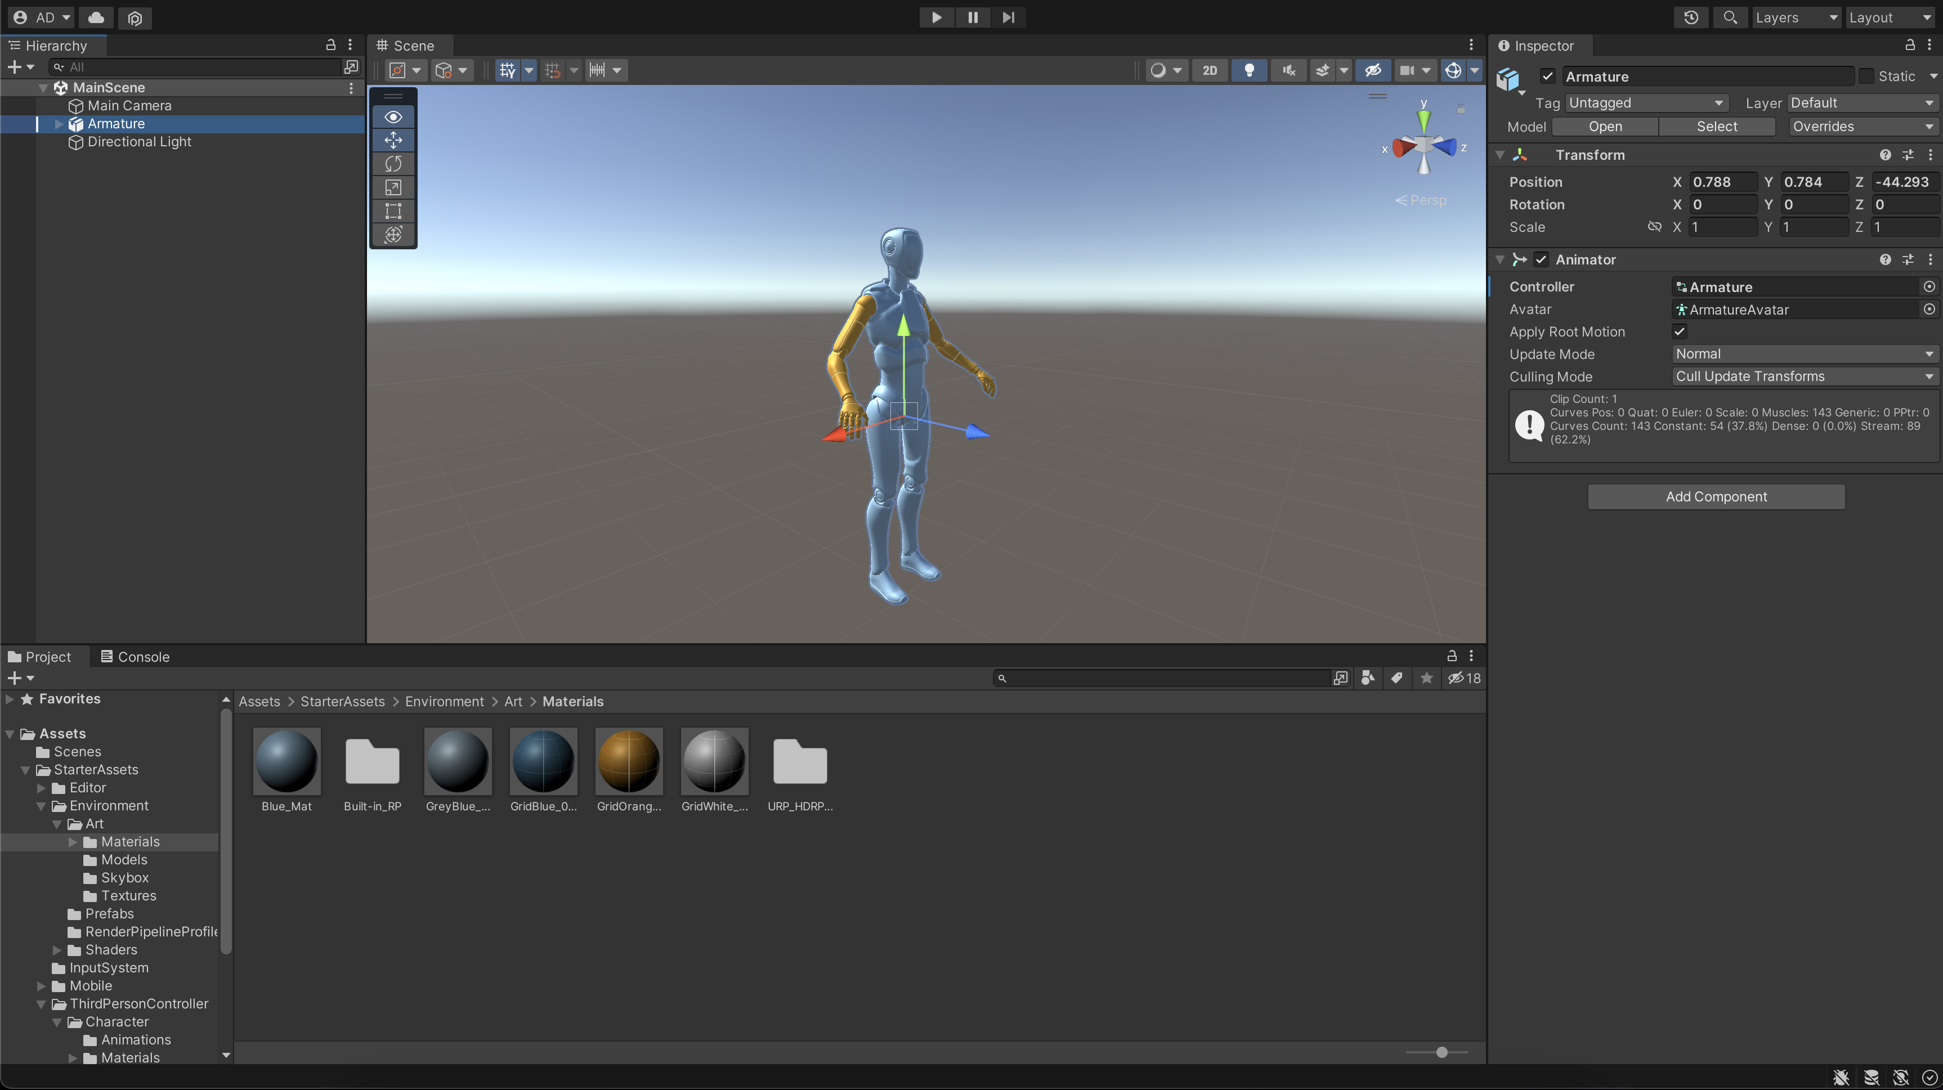Toggle Apply Root Motion checkbox
Viewport: 1943px width, 1090px height.
pyautogui.click(x=1679, y=331)
